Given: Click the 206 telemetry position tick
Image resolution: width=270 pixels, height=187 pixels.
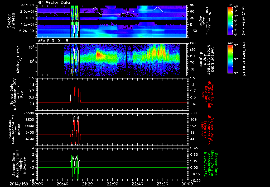Looking at the screenshot, I should pos(193,120).
